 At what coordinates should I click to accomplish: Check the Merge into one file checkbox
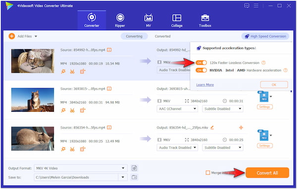coord(208,173)
